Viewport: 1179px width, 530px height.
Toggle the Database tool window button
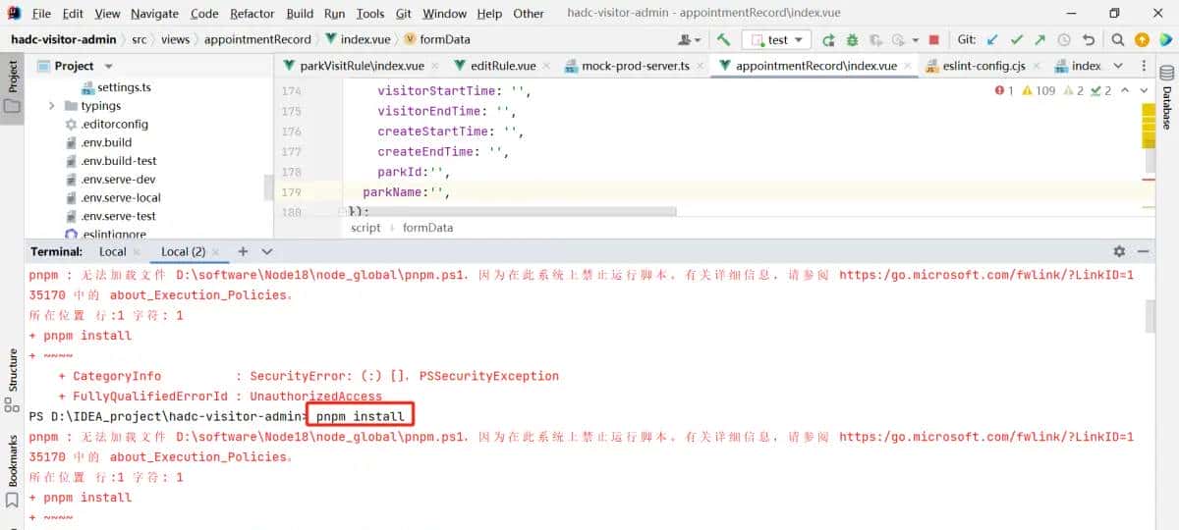pos(1167,96)
